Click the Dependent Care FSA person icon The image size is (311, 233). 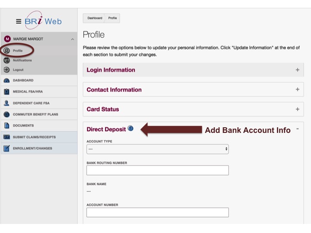pos(6,103)
